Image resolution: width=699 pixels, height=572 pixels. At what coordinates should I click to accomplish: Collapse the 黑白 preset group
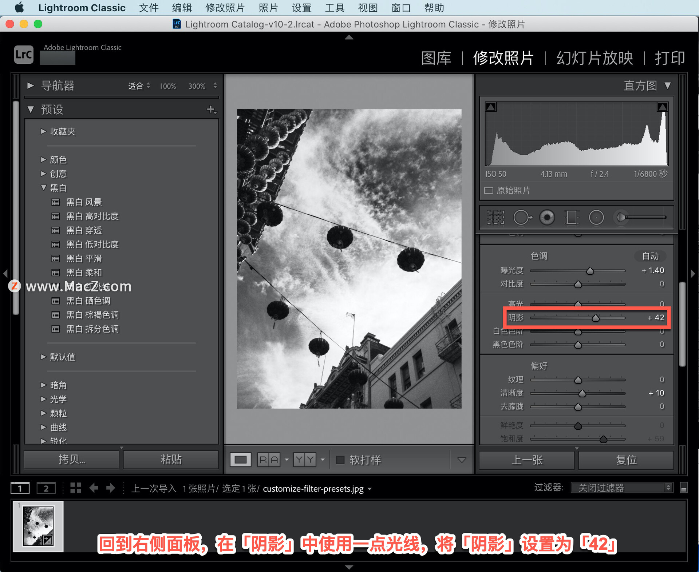point(44,188)
